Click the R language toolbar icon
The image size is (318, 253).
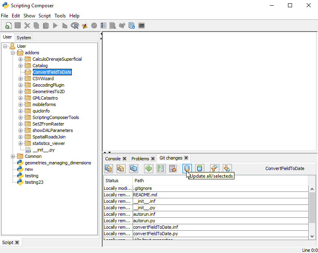pyautogui.click(x=75, y=26)
